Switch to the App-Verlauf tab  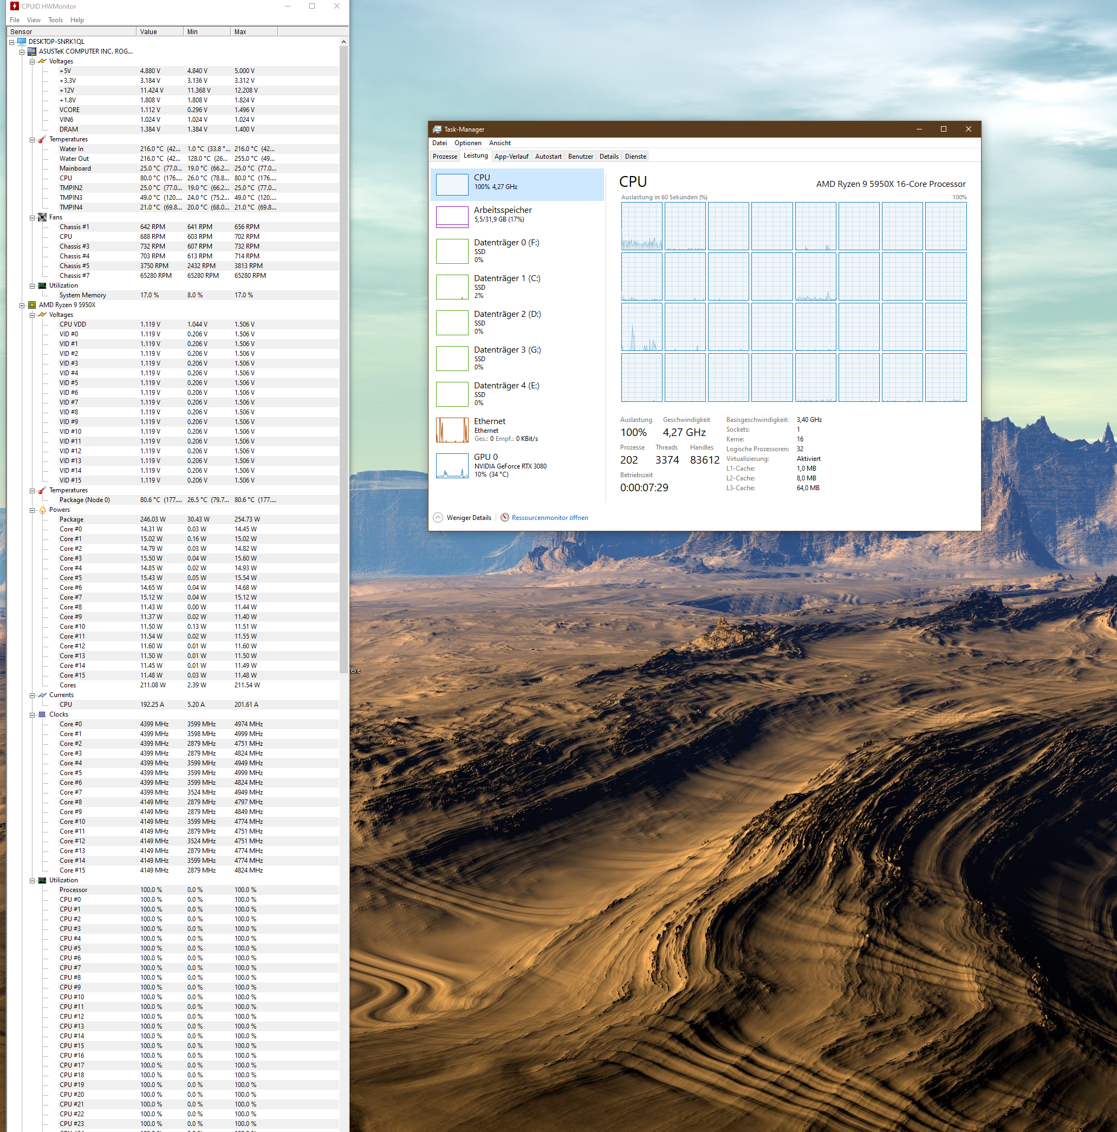click(511, 157)
